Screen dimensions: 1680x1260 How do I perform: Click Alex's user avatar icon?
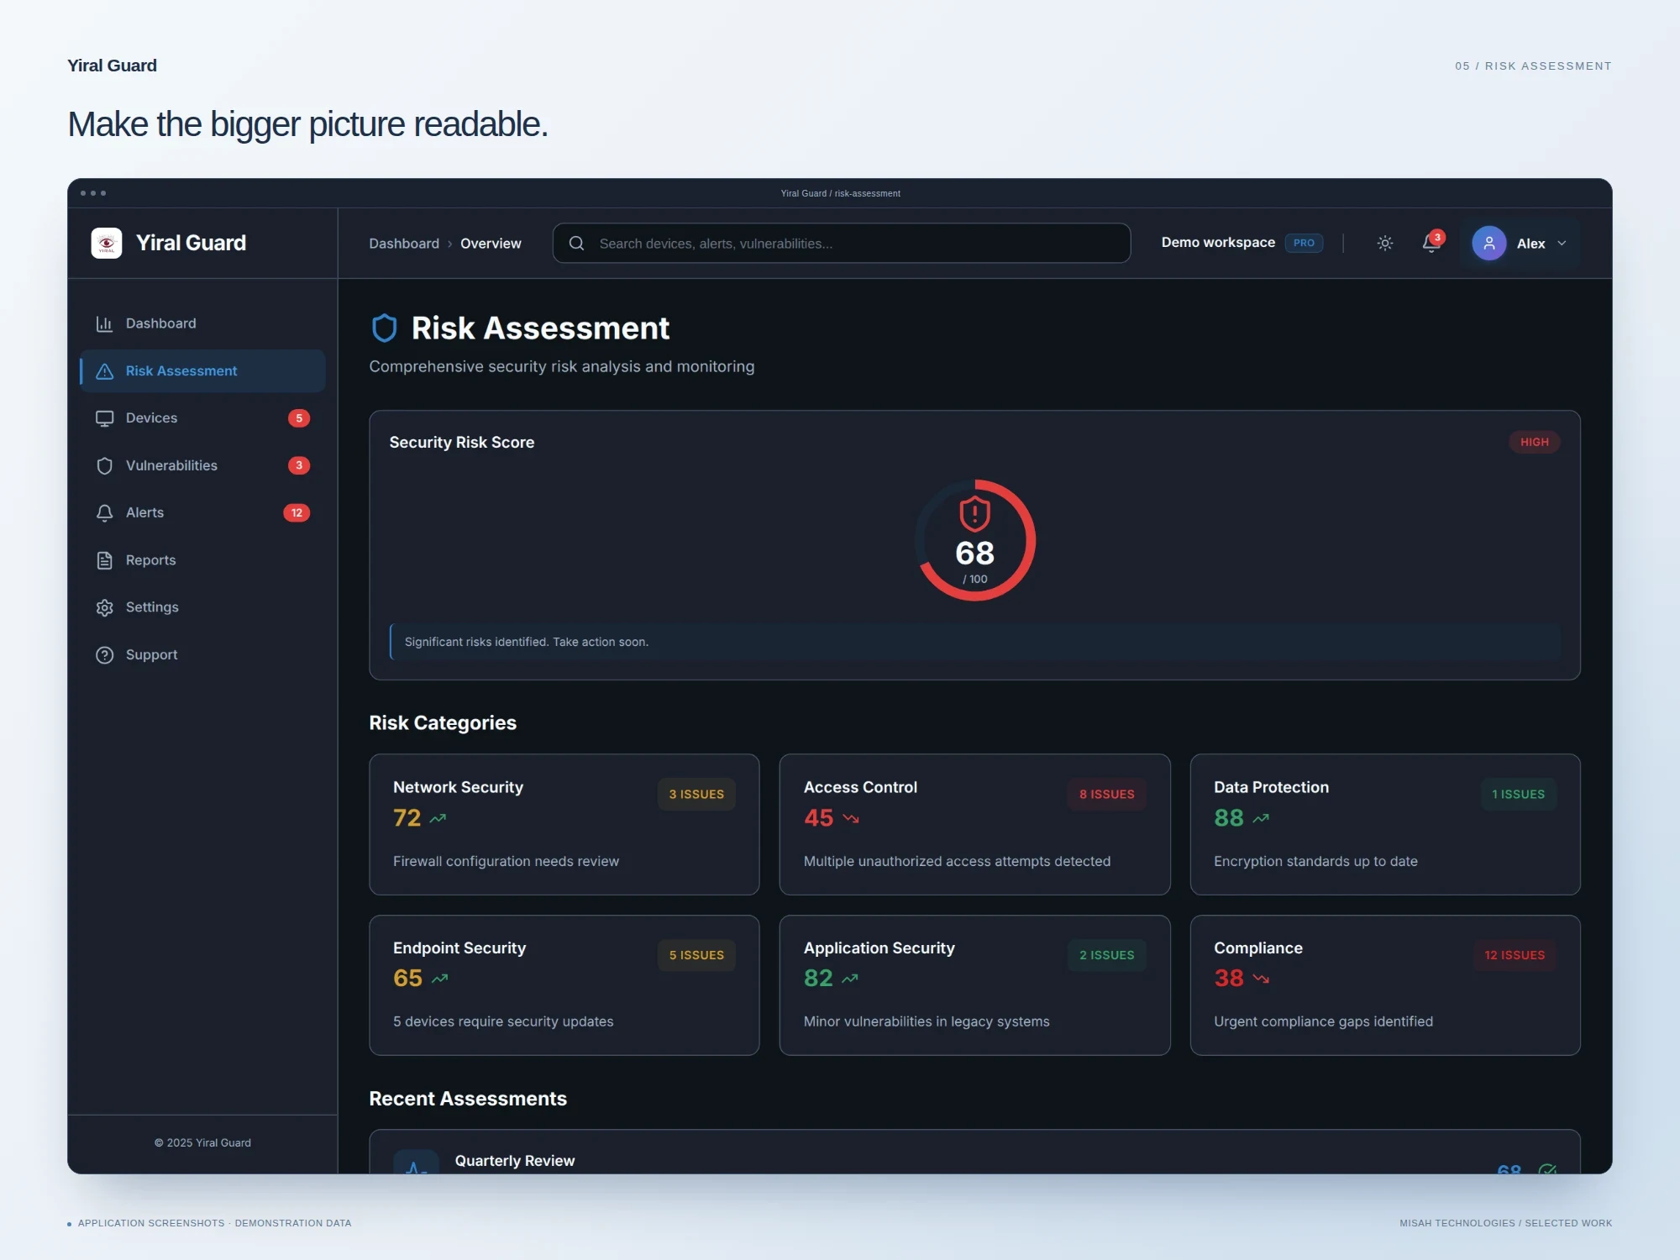click(1488, 244)
